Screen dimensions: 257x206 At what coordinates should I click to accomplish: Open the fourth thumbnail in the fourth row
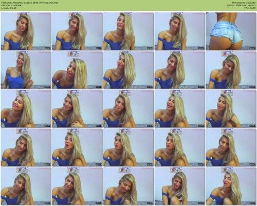pyautogui.click(x=179, y=147)
